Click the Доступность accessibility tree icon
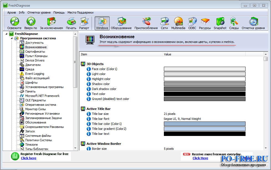 (22, 43)
